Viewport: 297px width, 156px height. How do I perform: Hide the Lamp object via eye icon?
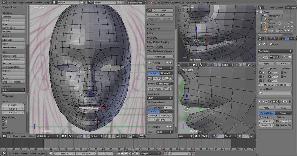tap(285, 27)
